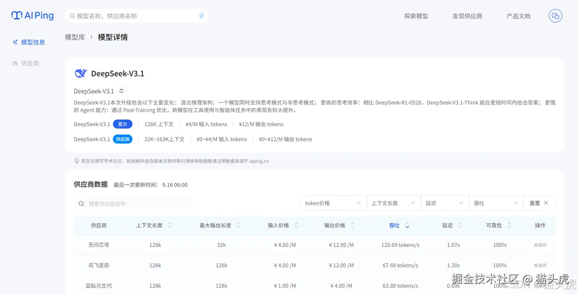Click 67.68 tokens/s throughput value
Screen dimensions: 578x294
(400, 266)
